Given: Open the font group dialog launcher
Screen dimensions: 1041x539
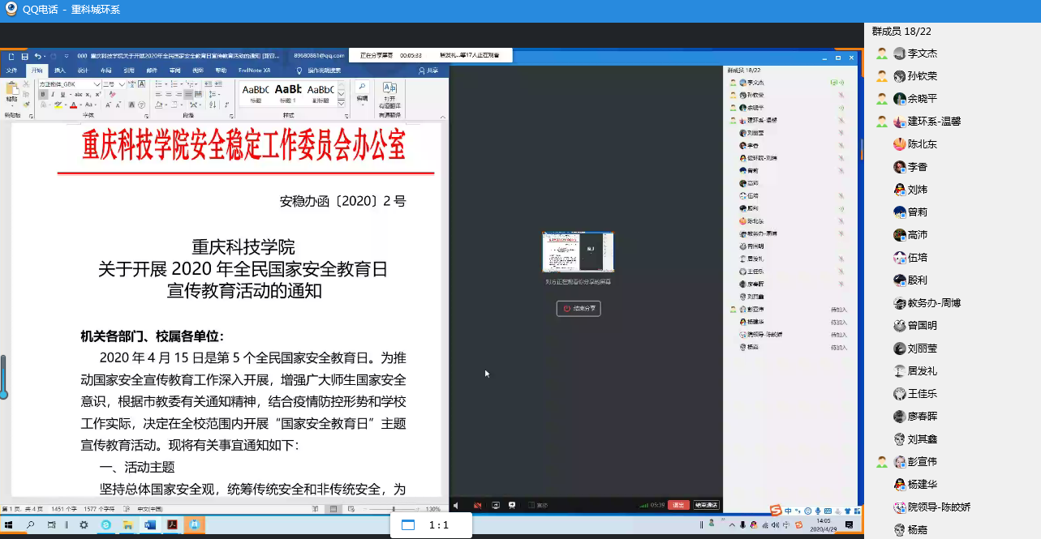Looking at the screenshot, I should (x=146, y=116).
